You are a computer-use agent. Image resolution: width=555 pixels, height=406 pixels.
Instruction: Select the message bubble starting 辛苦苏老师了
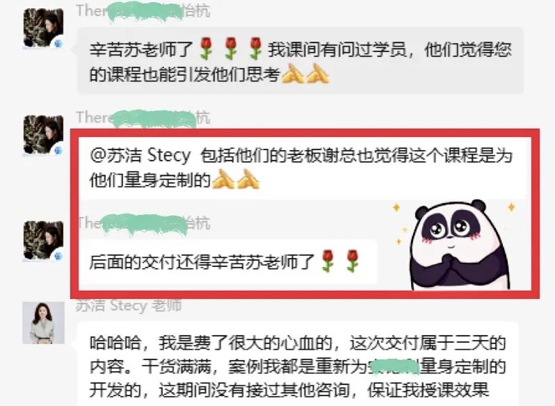coord(300,60)
